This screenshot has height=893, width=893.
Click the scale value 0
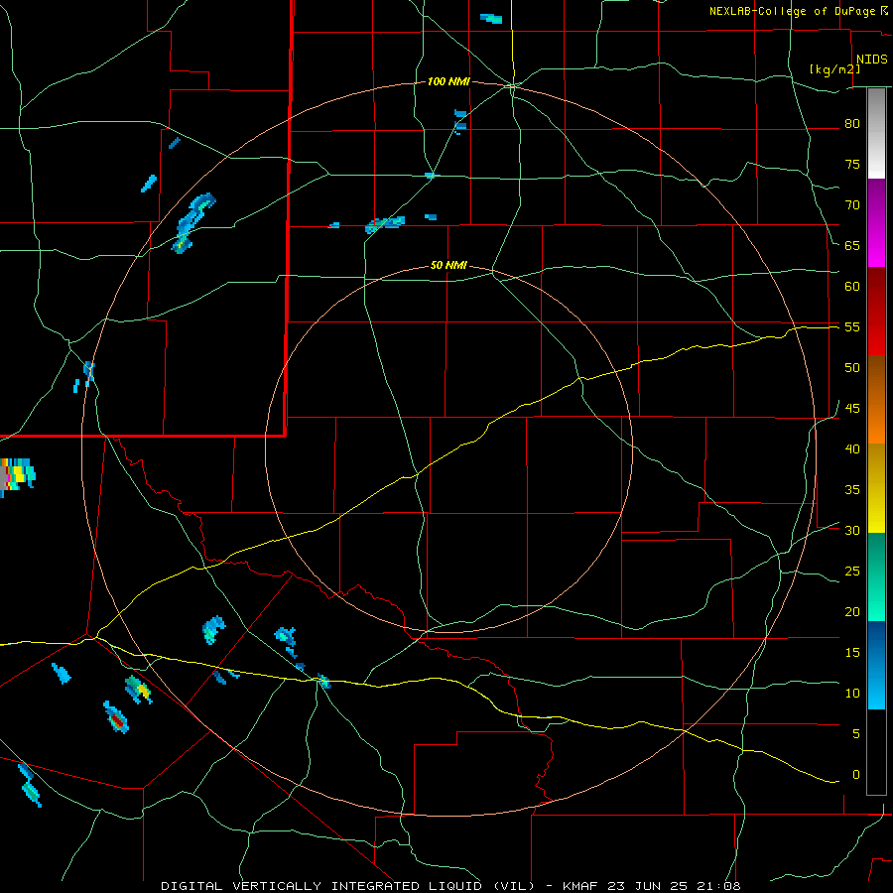coord(856,775)
